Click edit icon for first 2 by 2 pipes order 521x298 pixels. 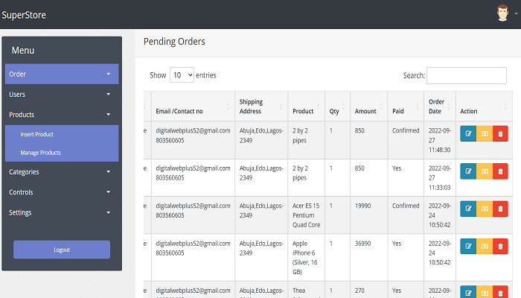pos(468,133)
